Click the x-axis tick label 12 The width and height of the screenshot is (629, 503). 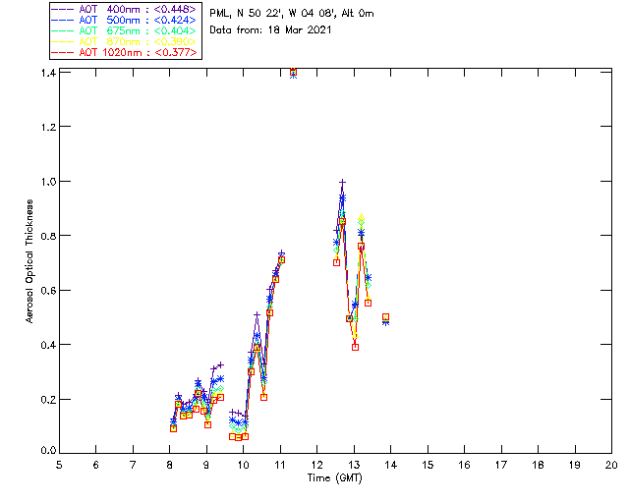click(x=316, y=465)
